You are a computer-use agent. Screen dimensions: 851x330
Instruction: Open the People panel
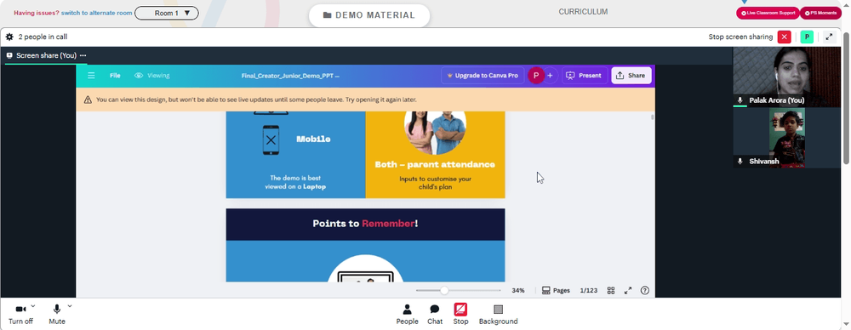coord(407,314)
